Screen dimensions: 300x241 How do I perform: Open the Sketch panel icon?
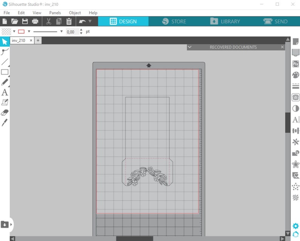coord(295,198)
